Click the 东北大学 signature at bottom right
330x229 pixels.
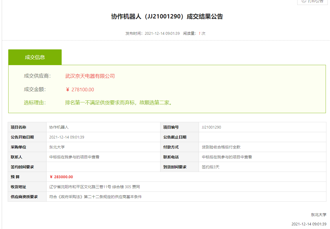click(319, 215)
